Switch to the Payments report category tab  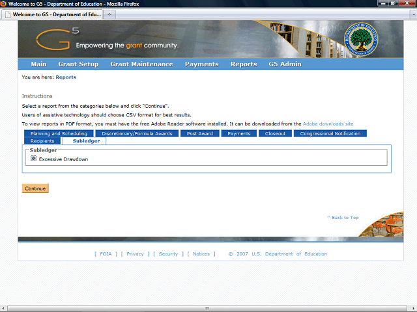click(239, 133)
